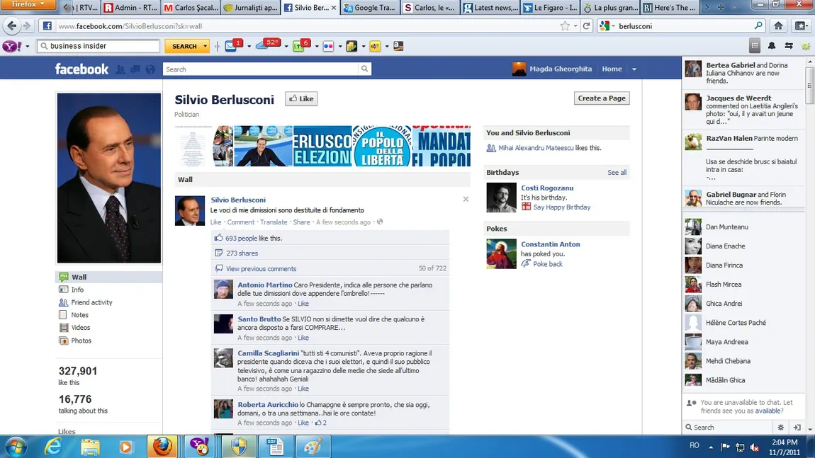Hide the chat sidebar with arrow icon

pyautogui.click(x=797, y=428)
